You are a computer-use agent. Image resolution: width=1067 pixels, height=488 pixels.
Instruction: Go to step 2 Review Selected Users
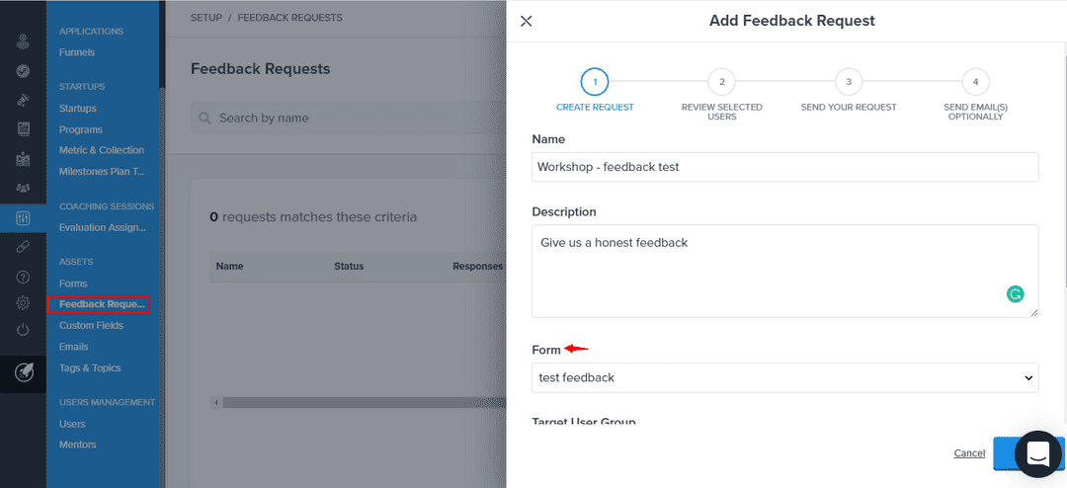point(721,82)
